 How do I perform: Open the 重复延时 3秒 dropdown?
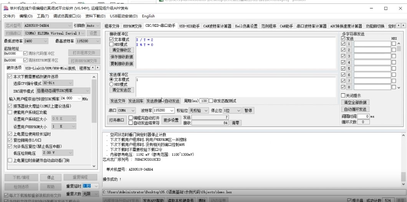point(91,186)
